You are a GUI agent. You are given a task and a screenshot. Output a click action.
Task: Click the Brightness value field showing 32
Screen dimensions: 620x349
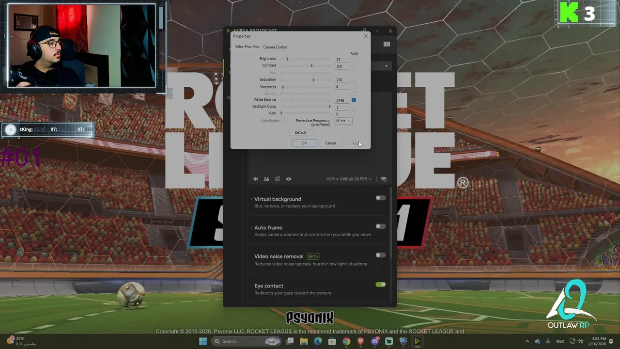(x=342, y=59)
